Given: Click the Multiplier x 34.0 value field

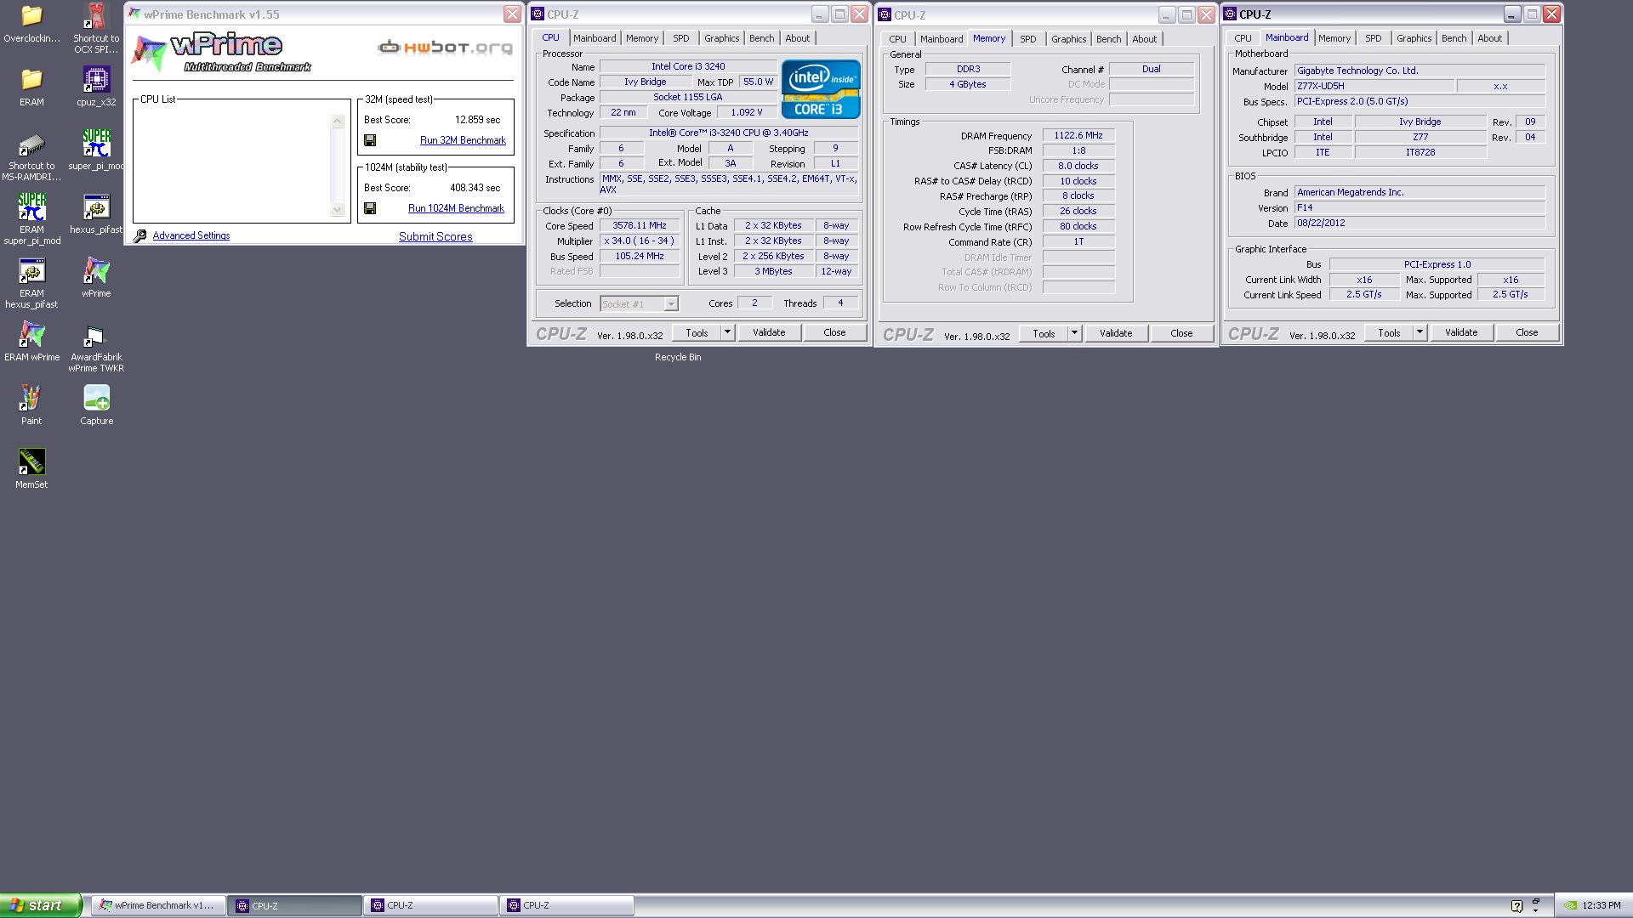Looking at the screenshot, I should tap(640, 241).
